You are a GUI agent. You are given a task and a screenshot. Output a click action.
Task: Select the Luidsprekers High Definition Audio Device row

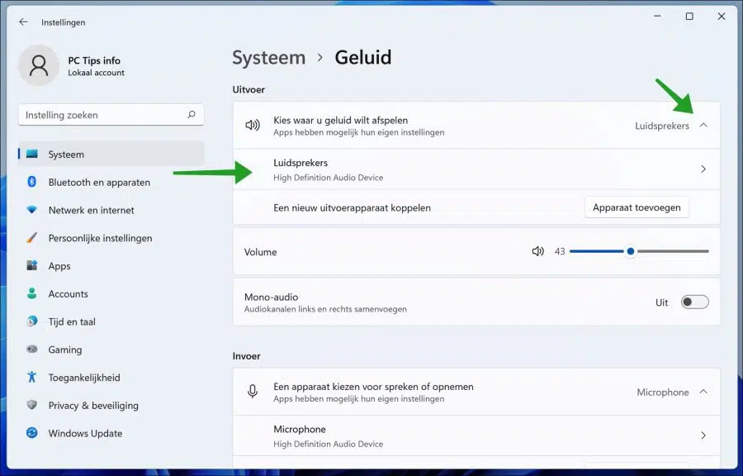pos(476,169)
